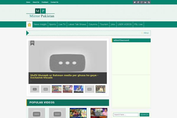The image size is (177, 118).
Task: Click the bookmark video icon on slider
Action: pyautogui.click(x=32, y=43)
